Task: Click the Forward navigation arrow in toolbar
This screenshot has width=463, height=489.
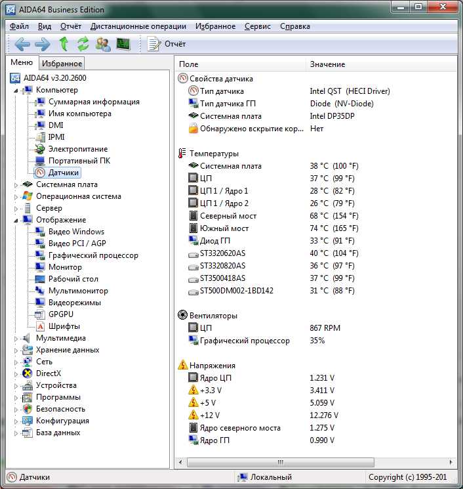Action: (43, 44)
